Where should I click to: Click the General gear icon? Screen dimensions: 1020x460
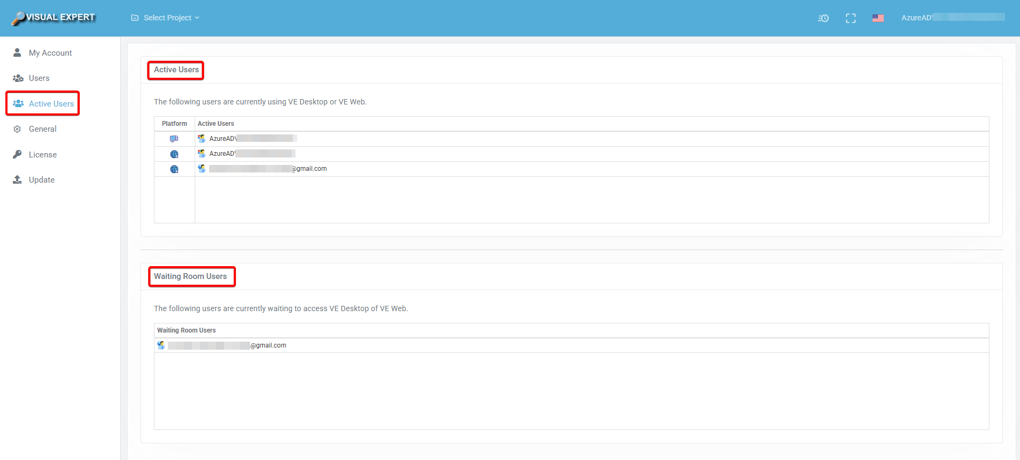[x=17, y=129]
